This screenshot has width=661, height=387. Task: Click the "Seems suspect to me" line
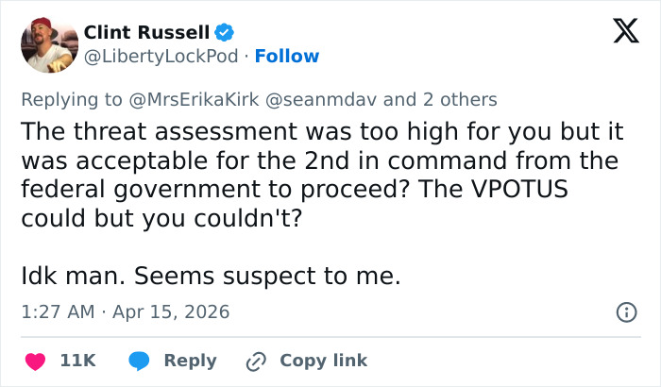211,277
